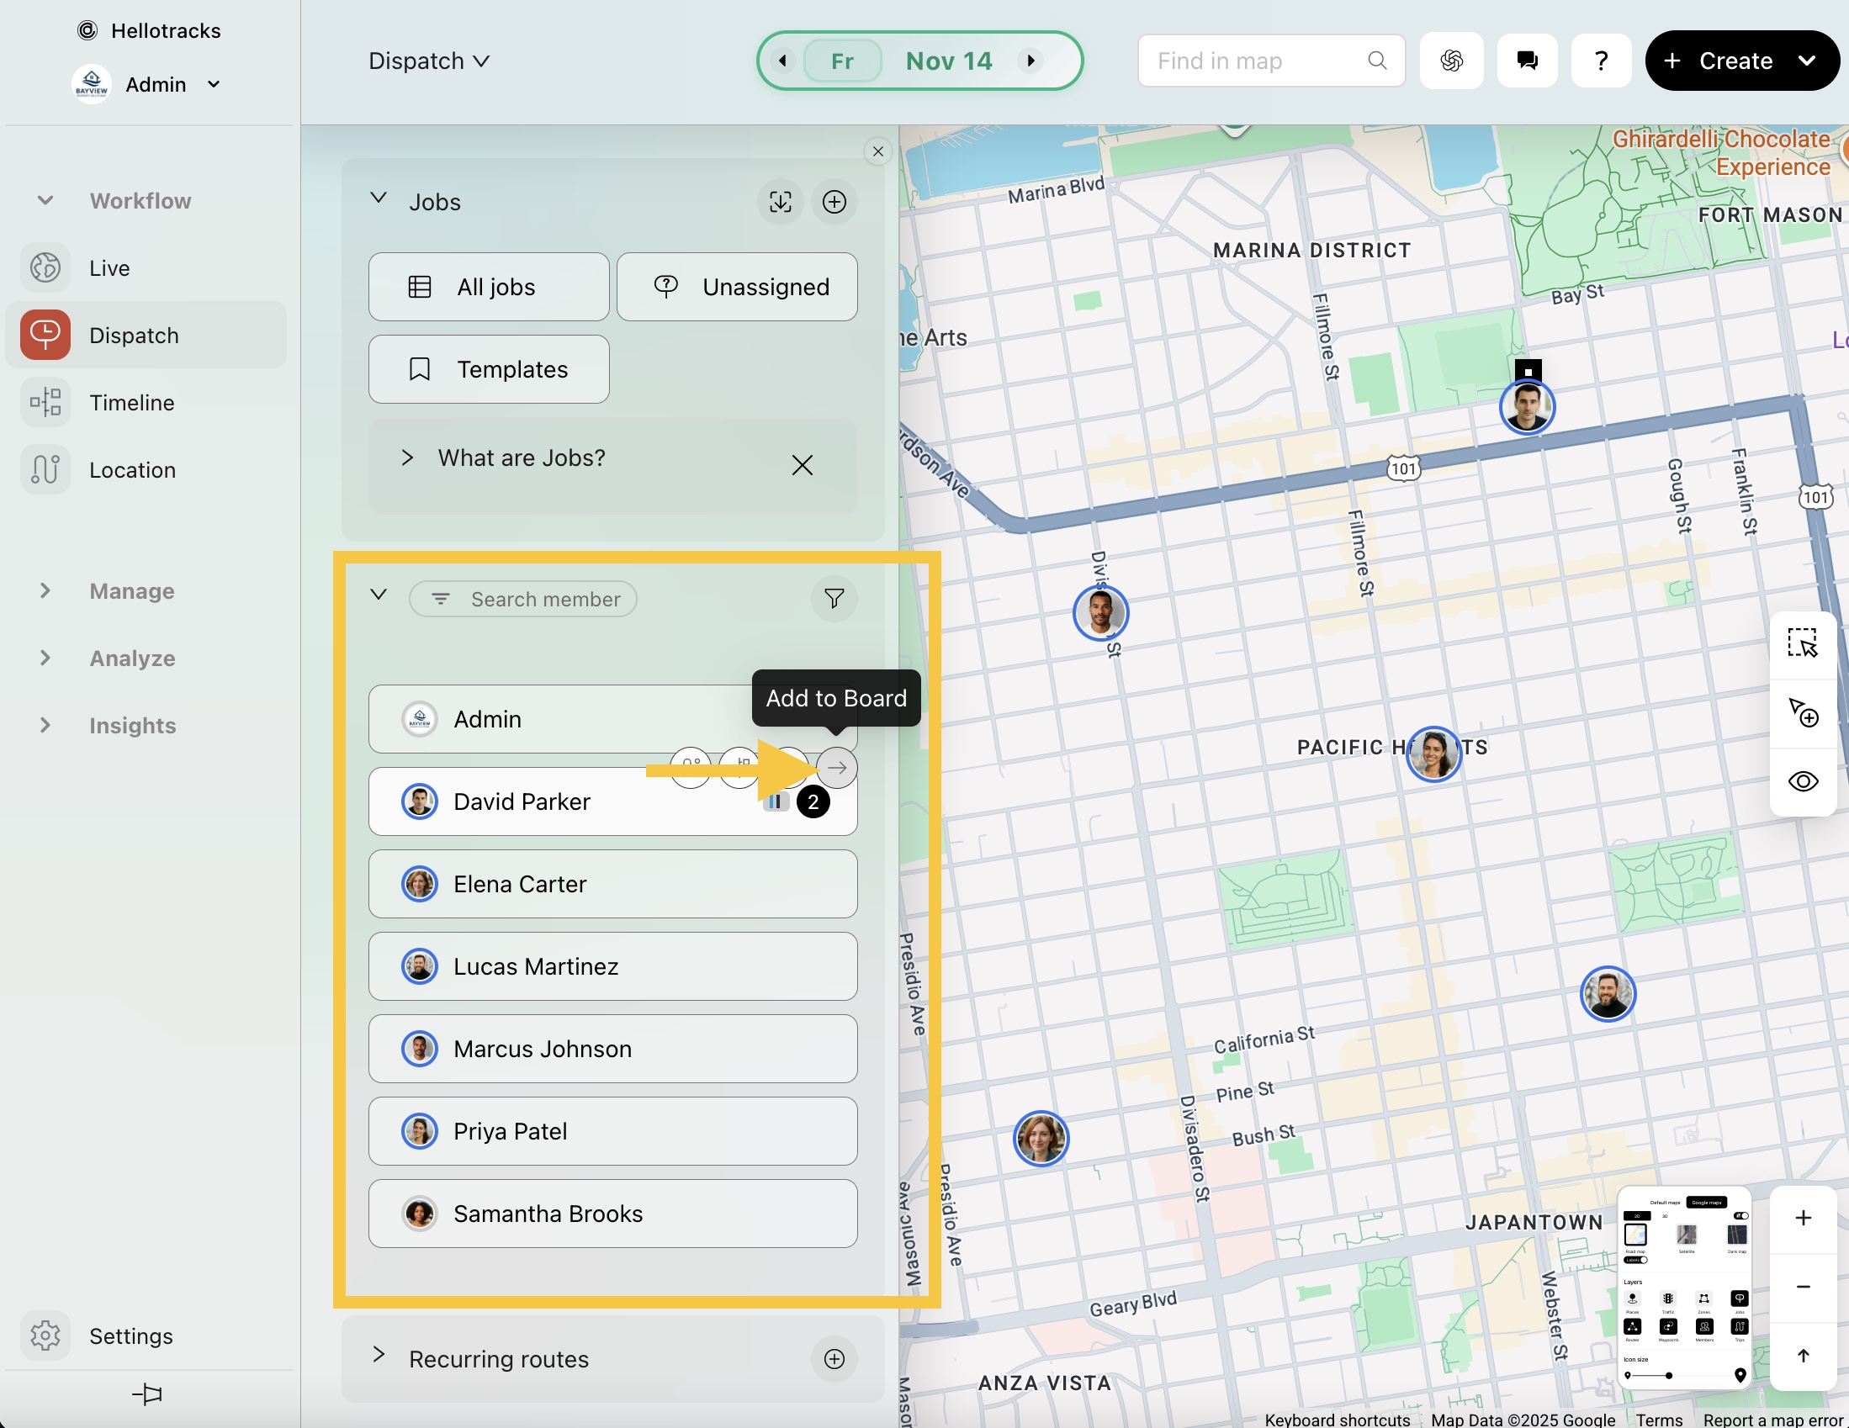The image size is (1849, 1428).
Task: Click the AI assistant icon in header
Action: [1451, 61]
